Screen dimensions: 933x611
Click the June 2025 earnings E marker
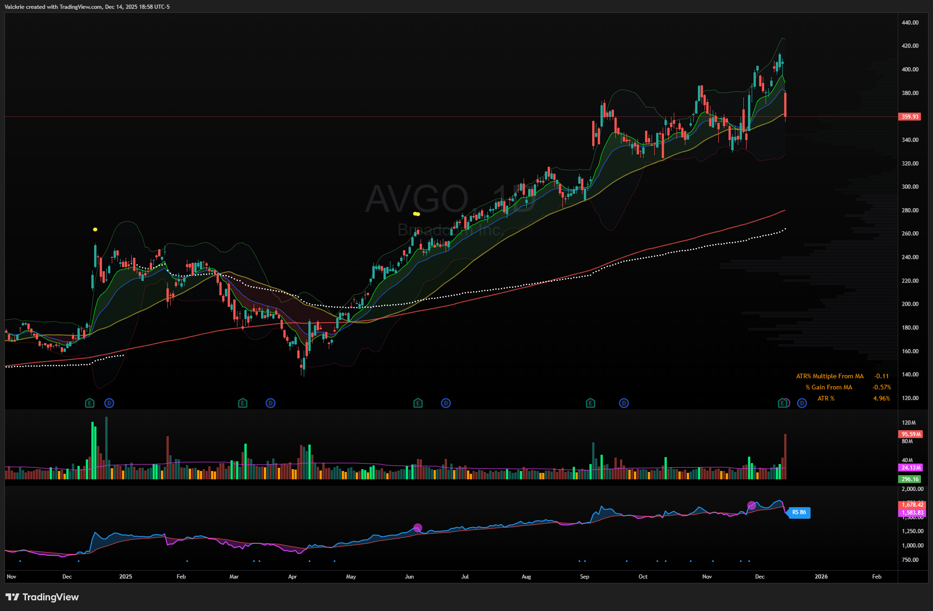[x=418, y=403]
